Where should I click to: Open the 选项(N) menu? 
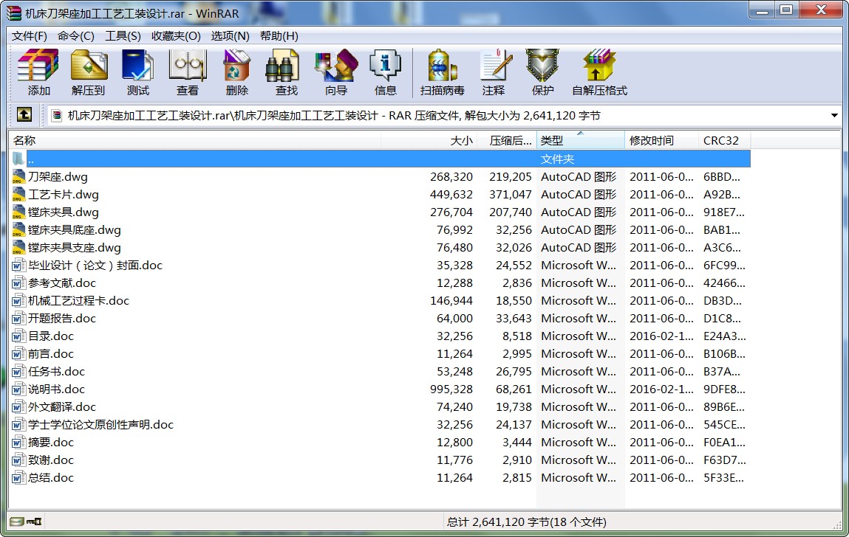230,36
